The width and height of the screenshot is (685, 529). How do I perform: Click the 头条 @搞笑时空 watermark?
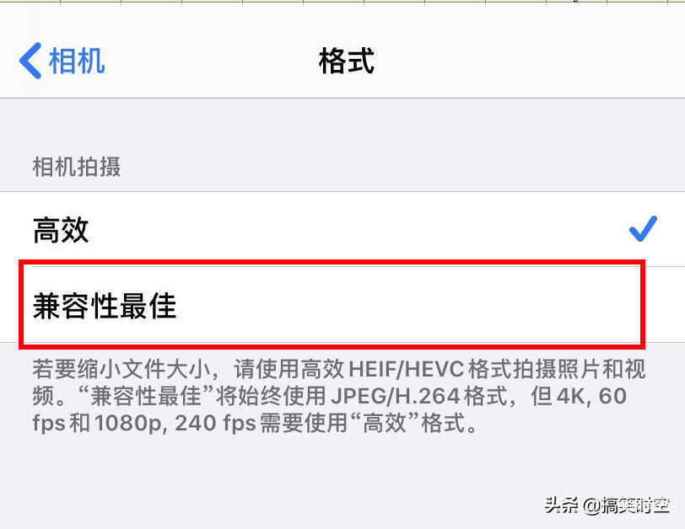point(607,505)
